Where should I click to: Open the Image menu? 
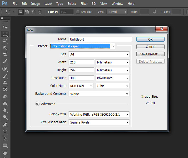[x=35, y=4]
